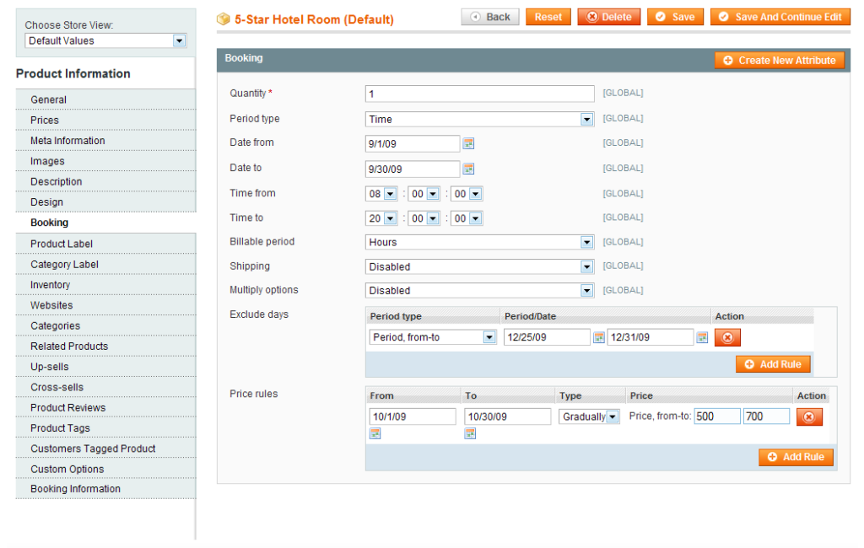The height and width of the screenshot is (548, 864).
Task: Click the Date from text field
Action: 412,144
